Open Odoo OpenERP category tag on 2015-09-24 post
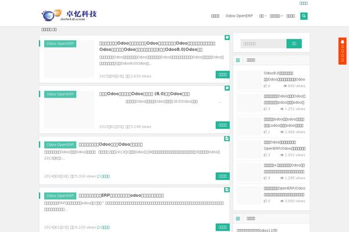The width and height of the screenshot is (349, 232). (x=60, y=43)
